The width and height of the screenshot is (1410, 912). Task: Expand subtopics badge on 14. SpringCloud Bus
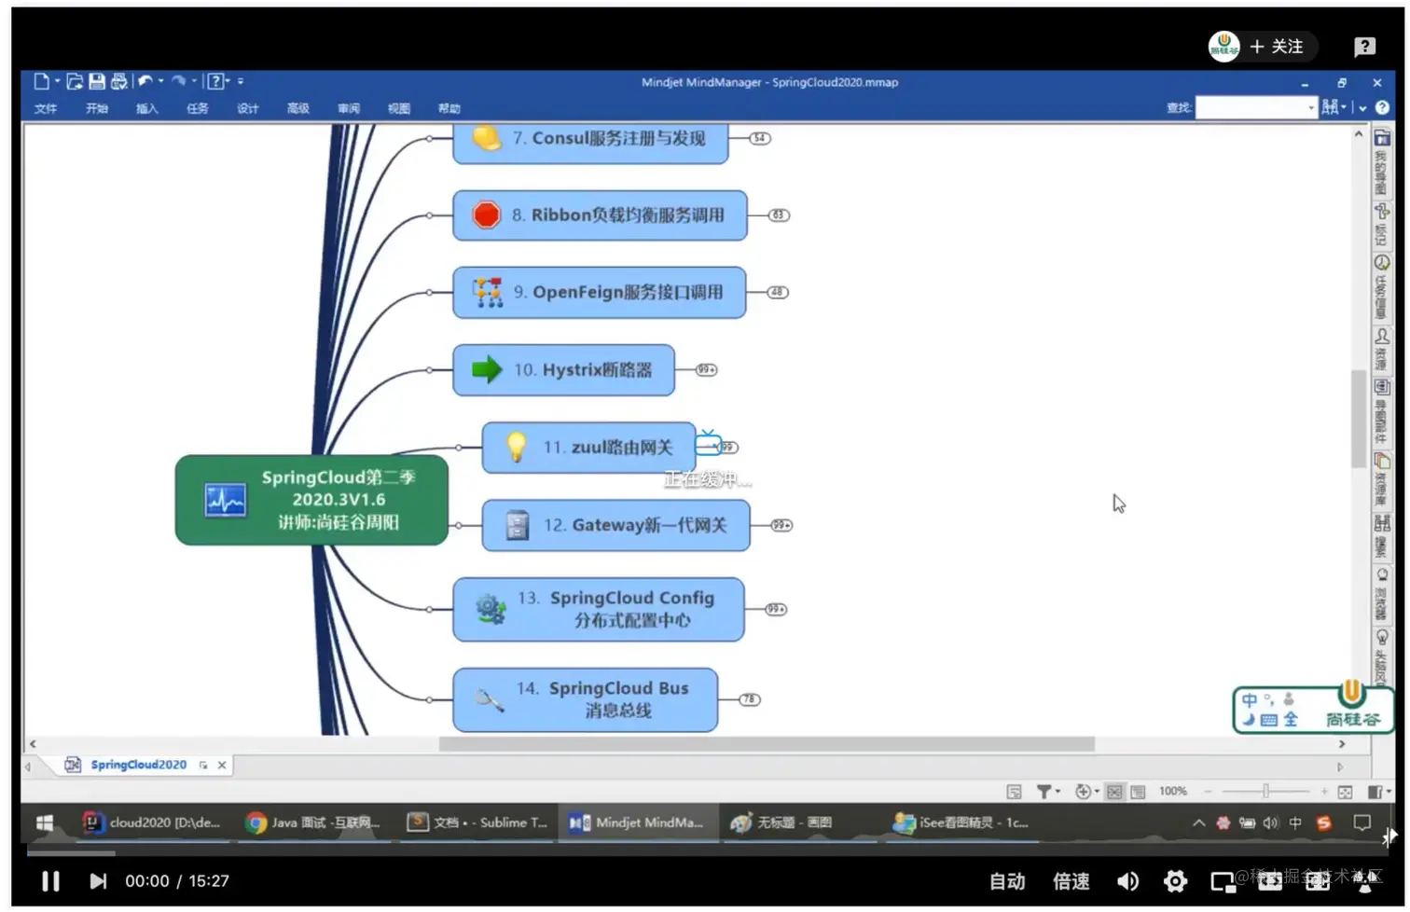[750, 699]
